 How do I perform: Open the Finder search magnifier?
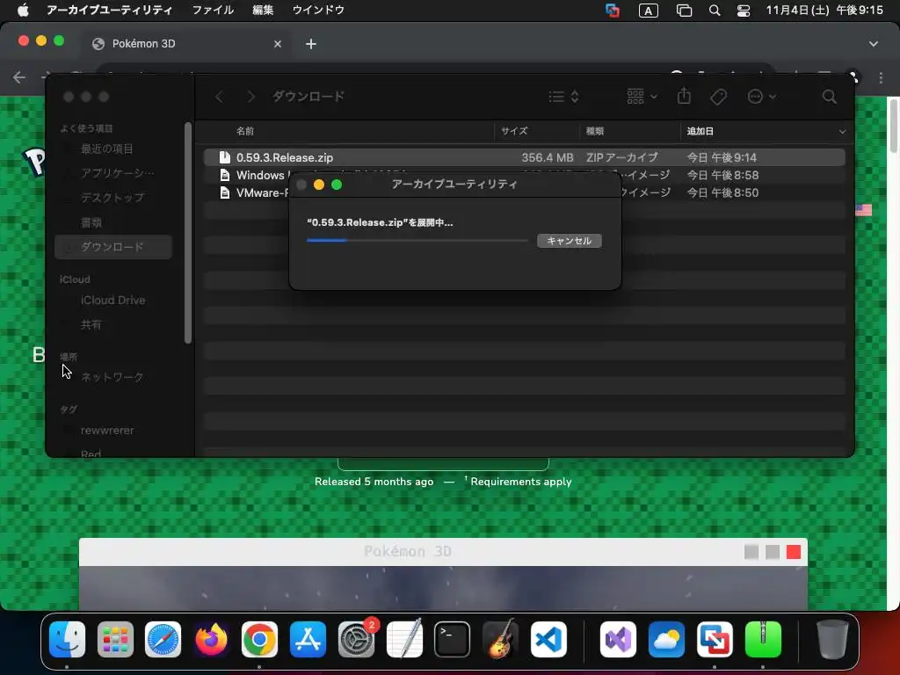pyautogui.click(x=830, y=97)
